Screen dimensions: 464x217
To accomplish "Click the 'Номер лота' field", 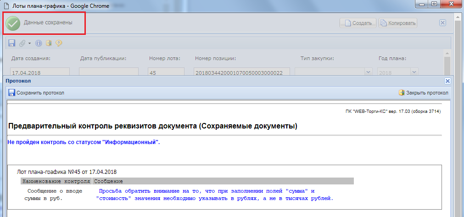I will tap(166, 72).
